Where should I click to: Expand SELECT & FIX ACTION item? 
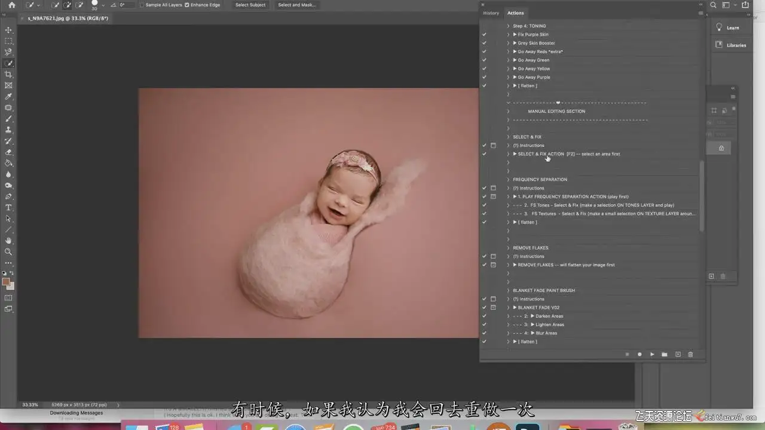click(508, 154)
